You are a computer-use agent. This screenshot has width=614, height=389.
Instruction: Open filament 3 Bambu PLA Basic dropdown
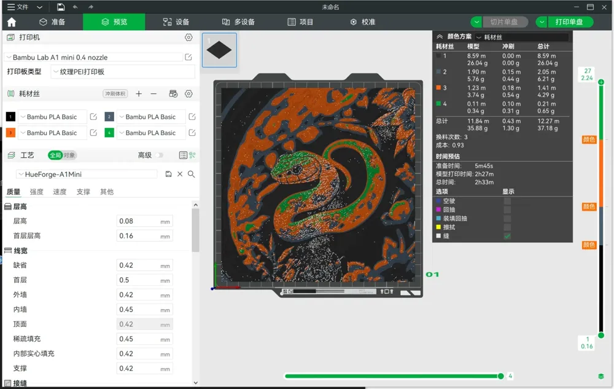(52, 133)
